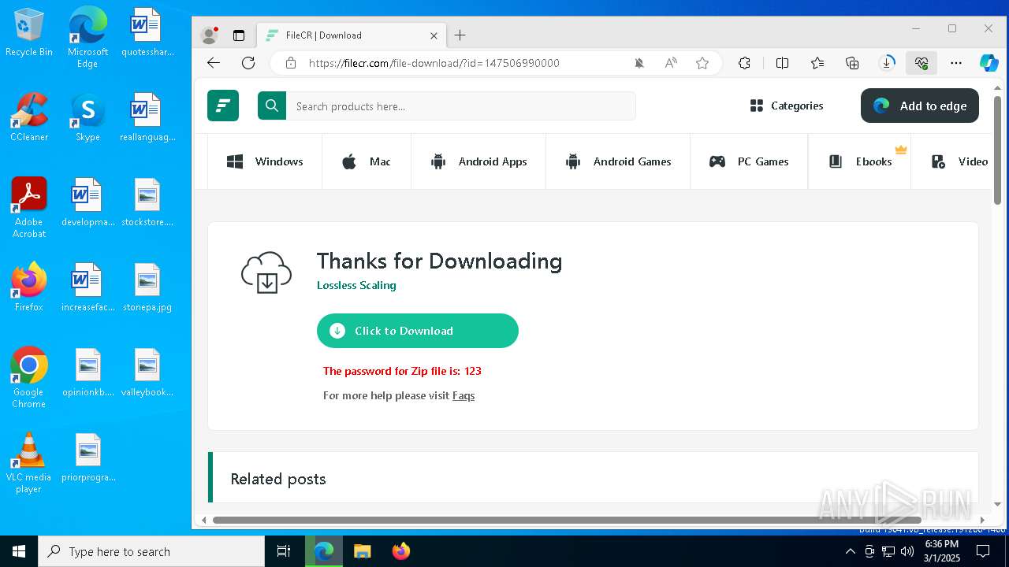The width and height of the screenshot is (1009, 567).
Task: Open File Explorer from the taskbar
Action: [x=362, y=551]
